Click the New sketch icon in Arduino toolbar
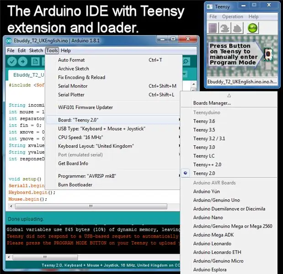283x274 pixels. pyautogui.click(x=35, y=62)
